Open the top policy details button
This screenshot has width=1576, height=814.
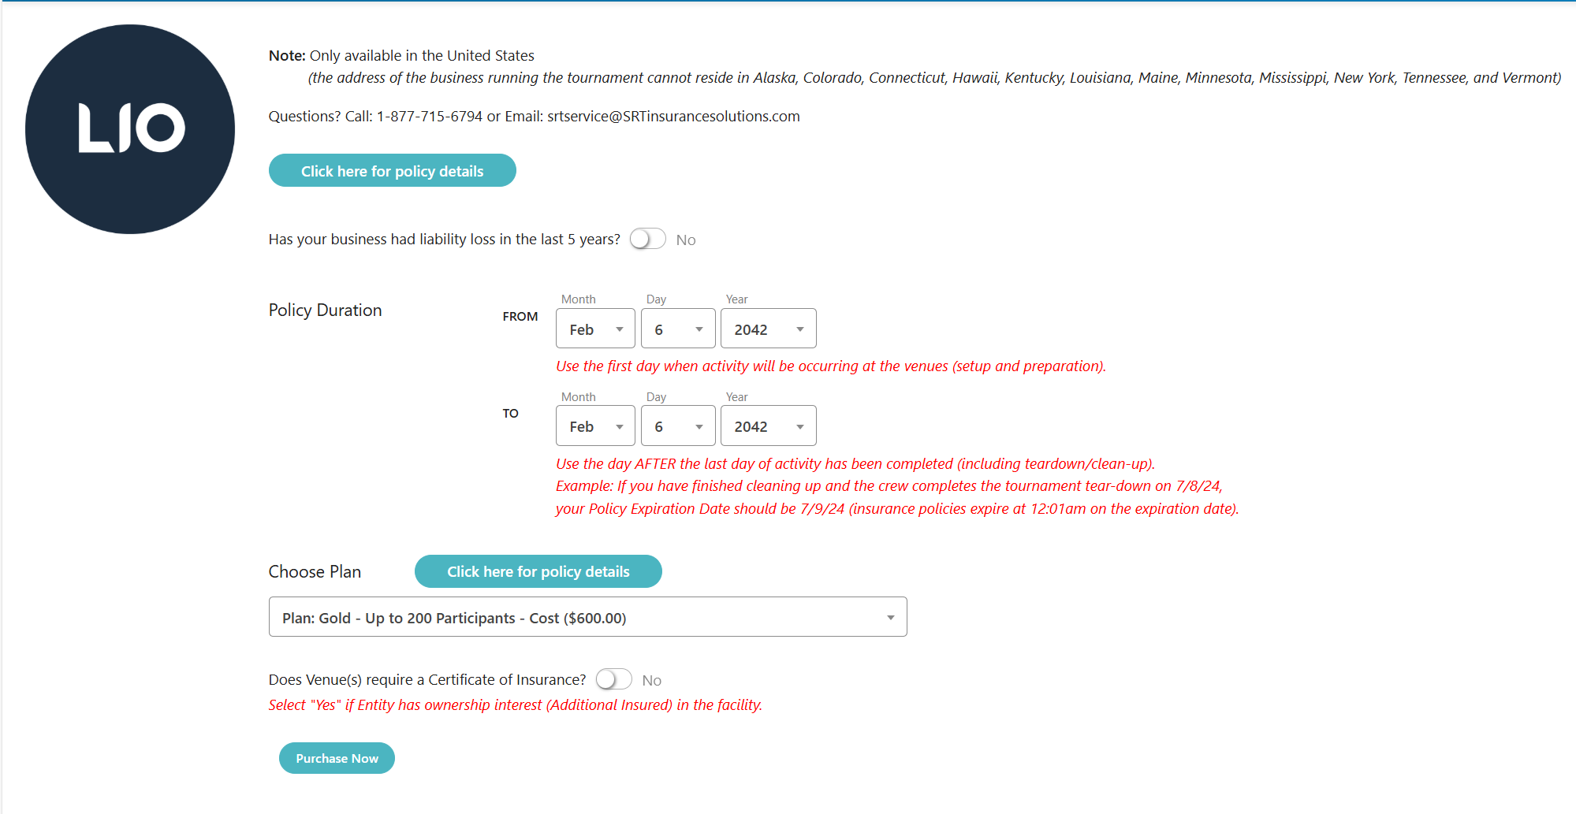(x=392, y=171)
